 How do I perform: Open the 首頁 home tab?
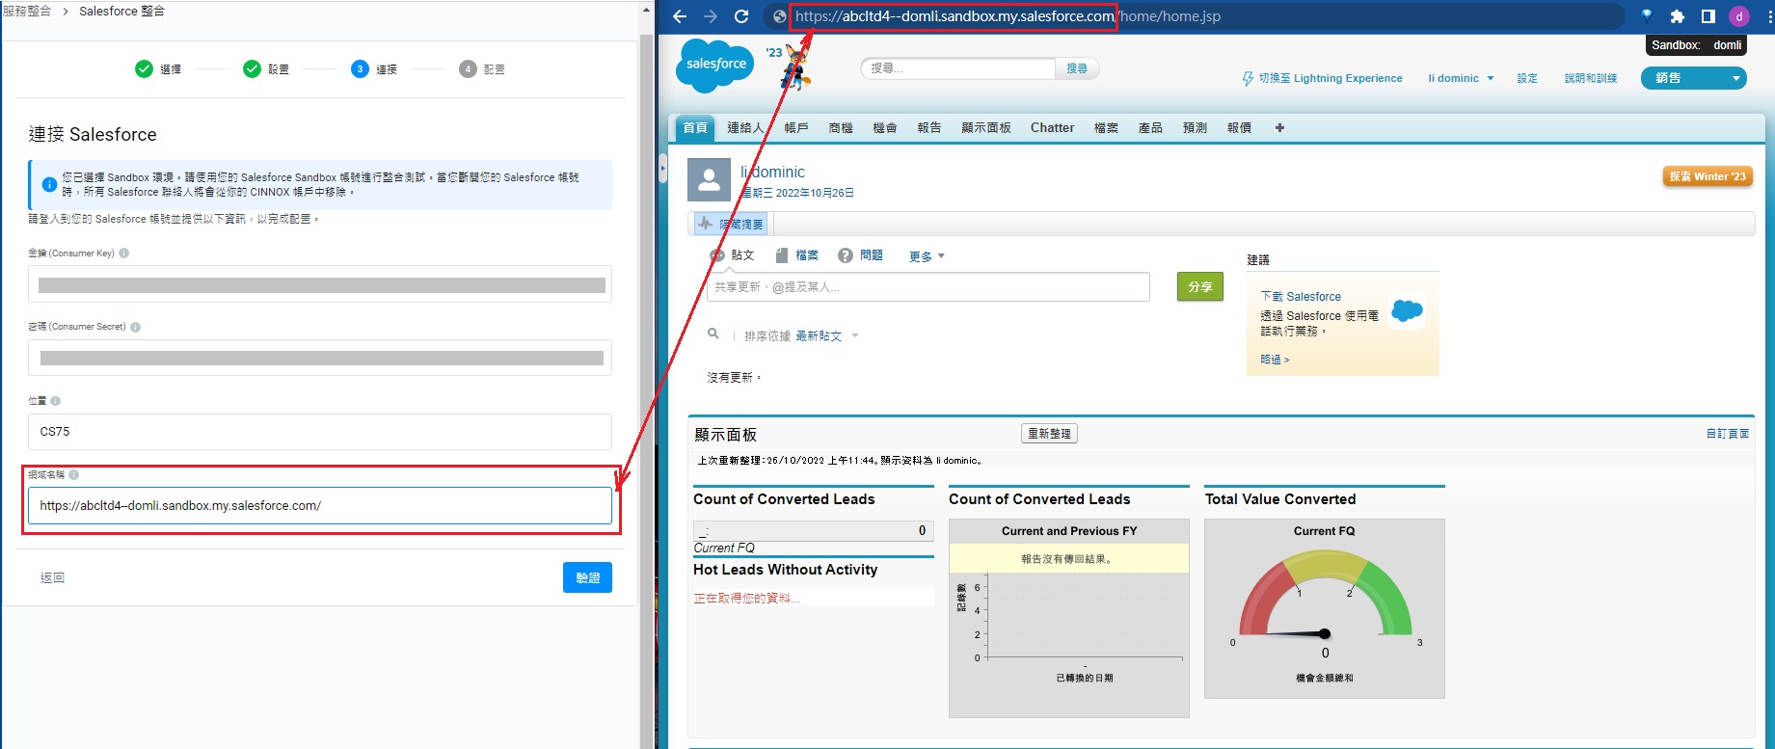695,127
